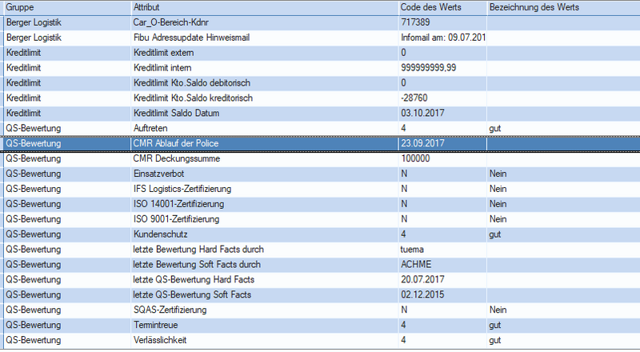Select the ISO 14001-Zertifizierung row
The width and height of the screenshot is (640, 352).
pos(322,204)
